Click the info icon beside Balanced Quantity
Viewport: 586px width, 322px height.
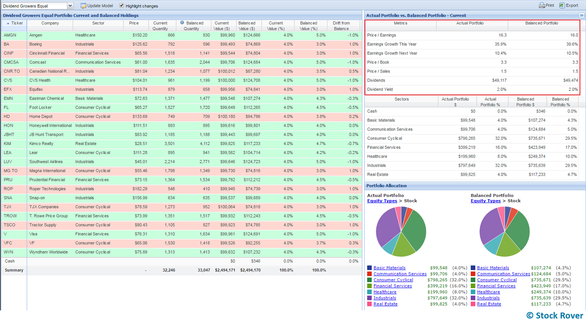[x=182, y=23]
